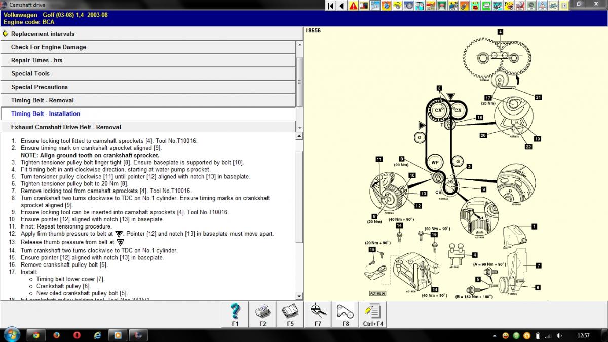Screen dimensions: 608x342
Task: Expand the Replacement intervals section
Action: tap(43, 34)
